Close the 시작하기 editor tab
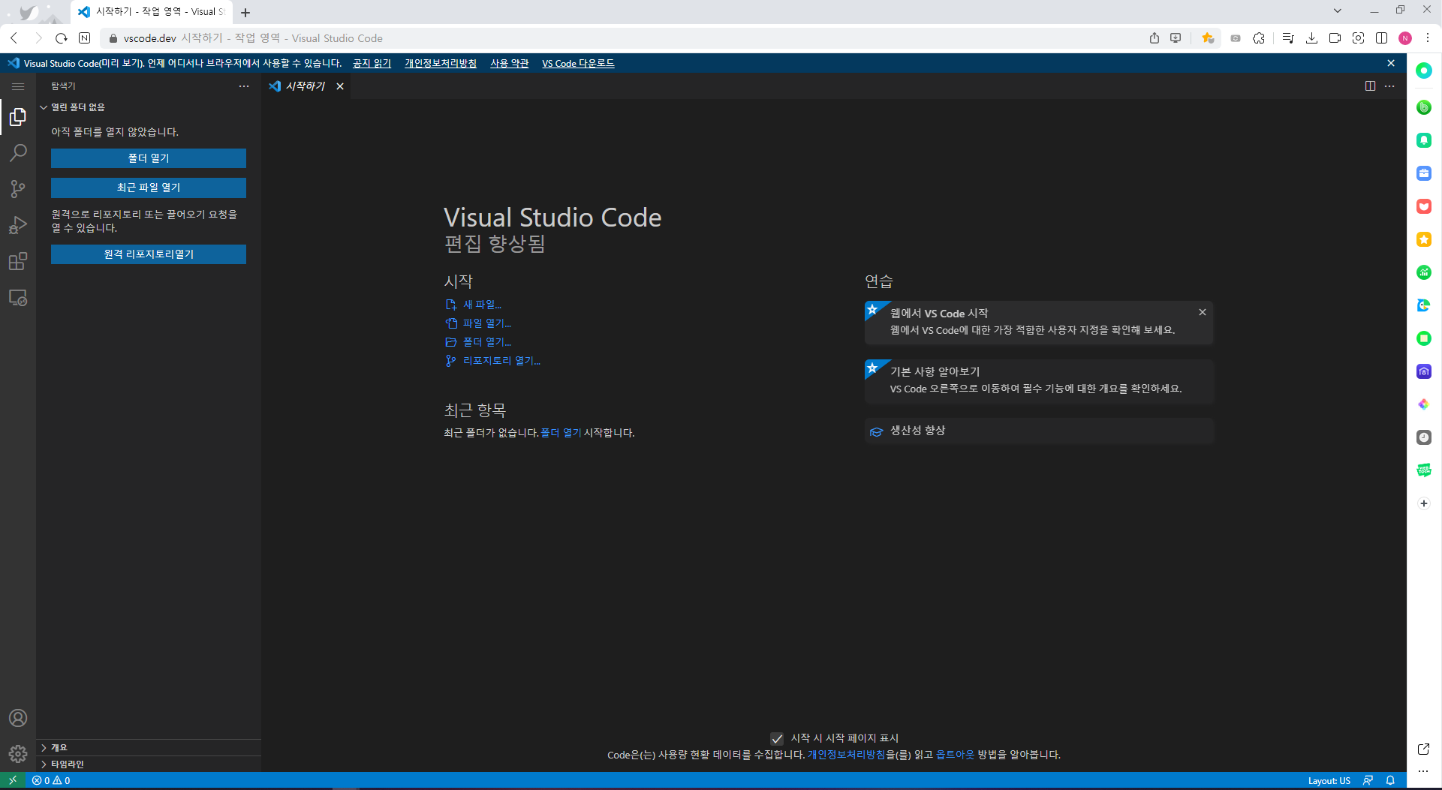Viewport: 1442px width, 790px height. 340,86
